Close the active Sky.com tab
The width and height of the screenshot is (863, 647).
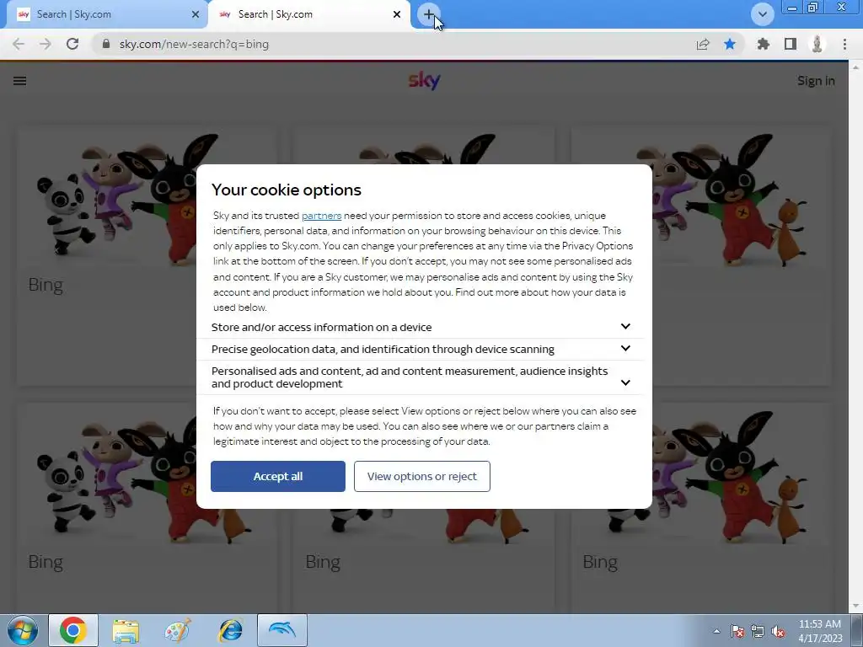[397, 15]
